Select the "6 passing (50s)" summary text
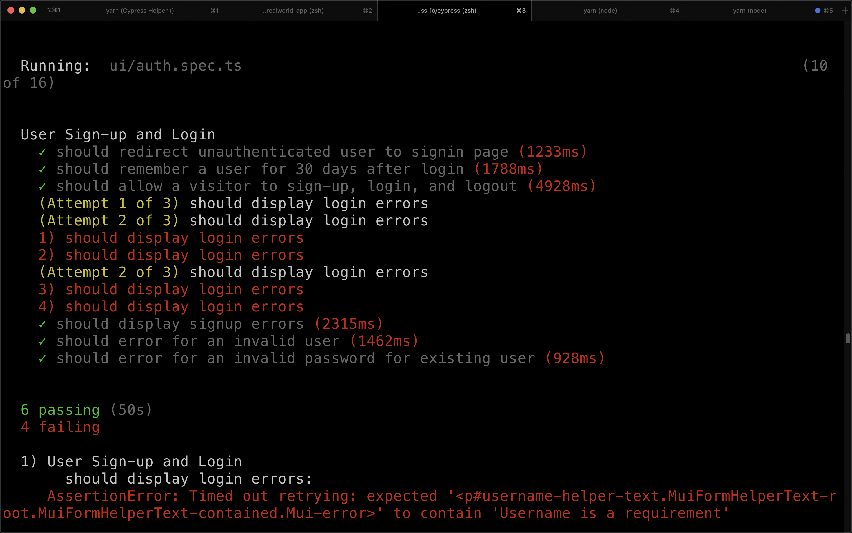 (86, 410)
